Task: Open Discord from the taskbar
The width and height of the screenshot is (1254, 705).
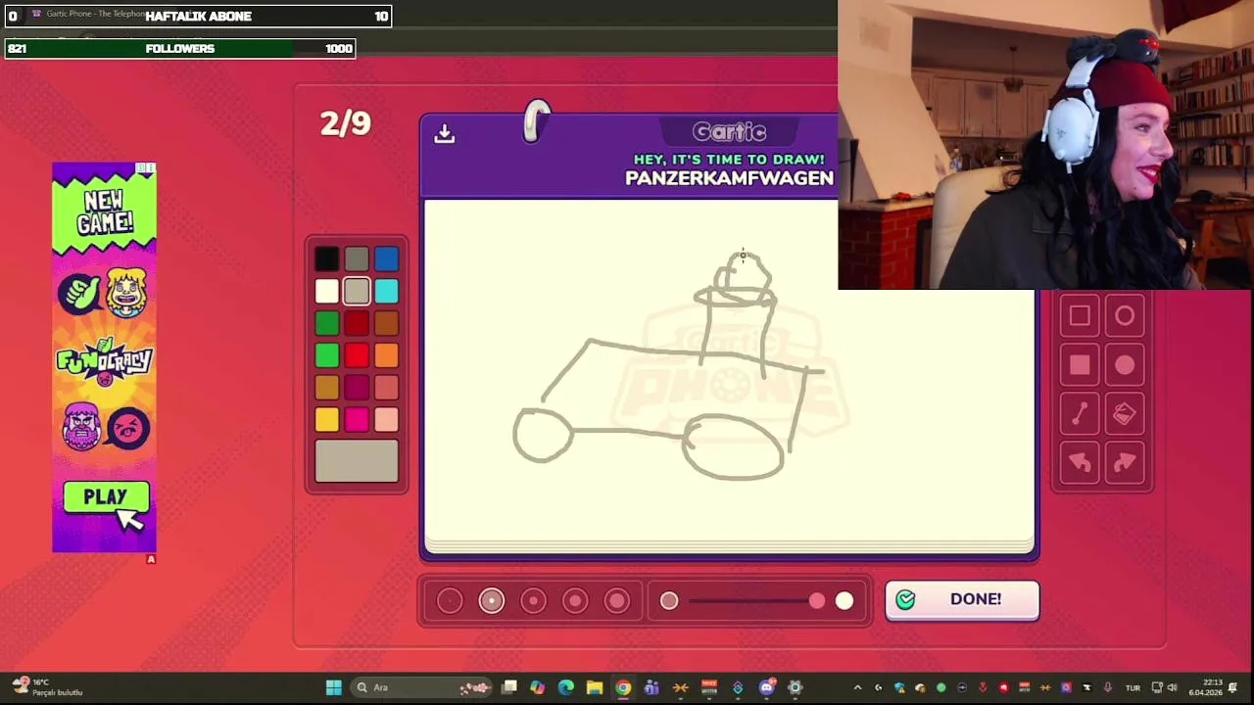Action: pos(767,687)
